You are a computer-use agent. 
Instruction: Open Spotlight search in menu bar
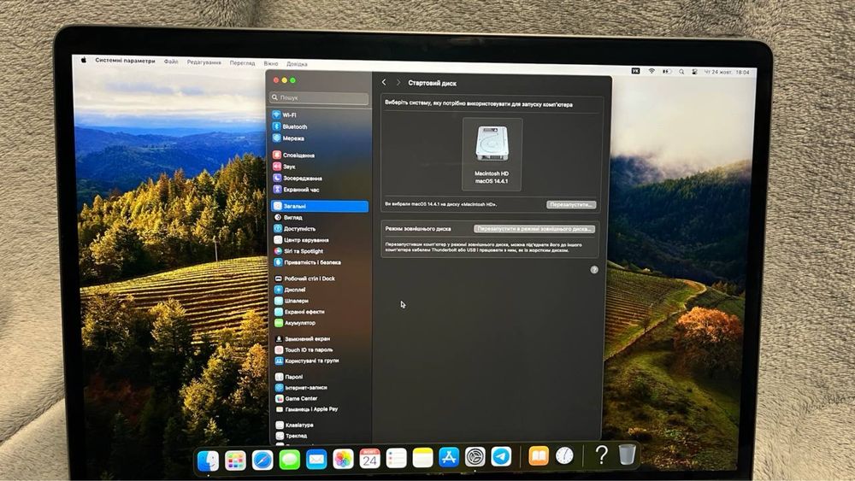point(681,72)
